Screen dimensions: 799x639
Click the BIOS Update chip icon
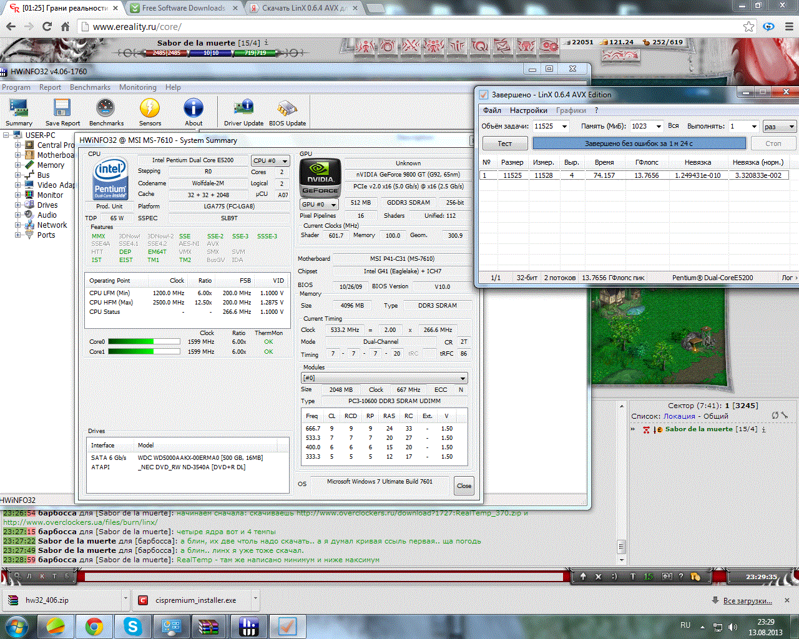(x=287, y=112)
